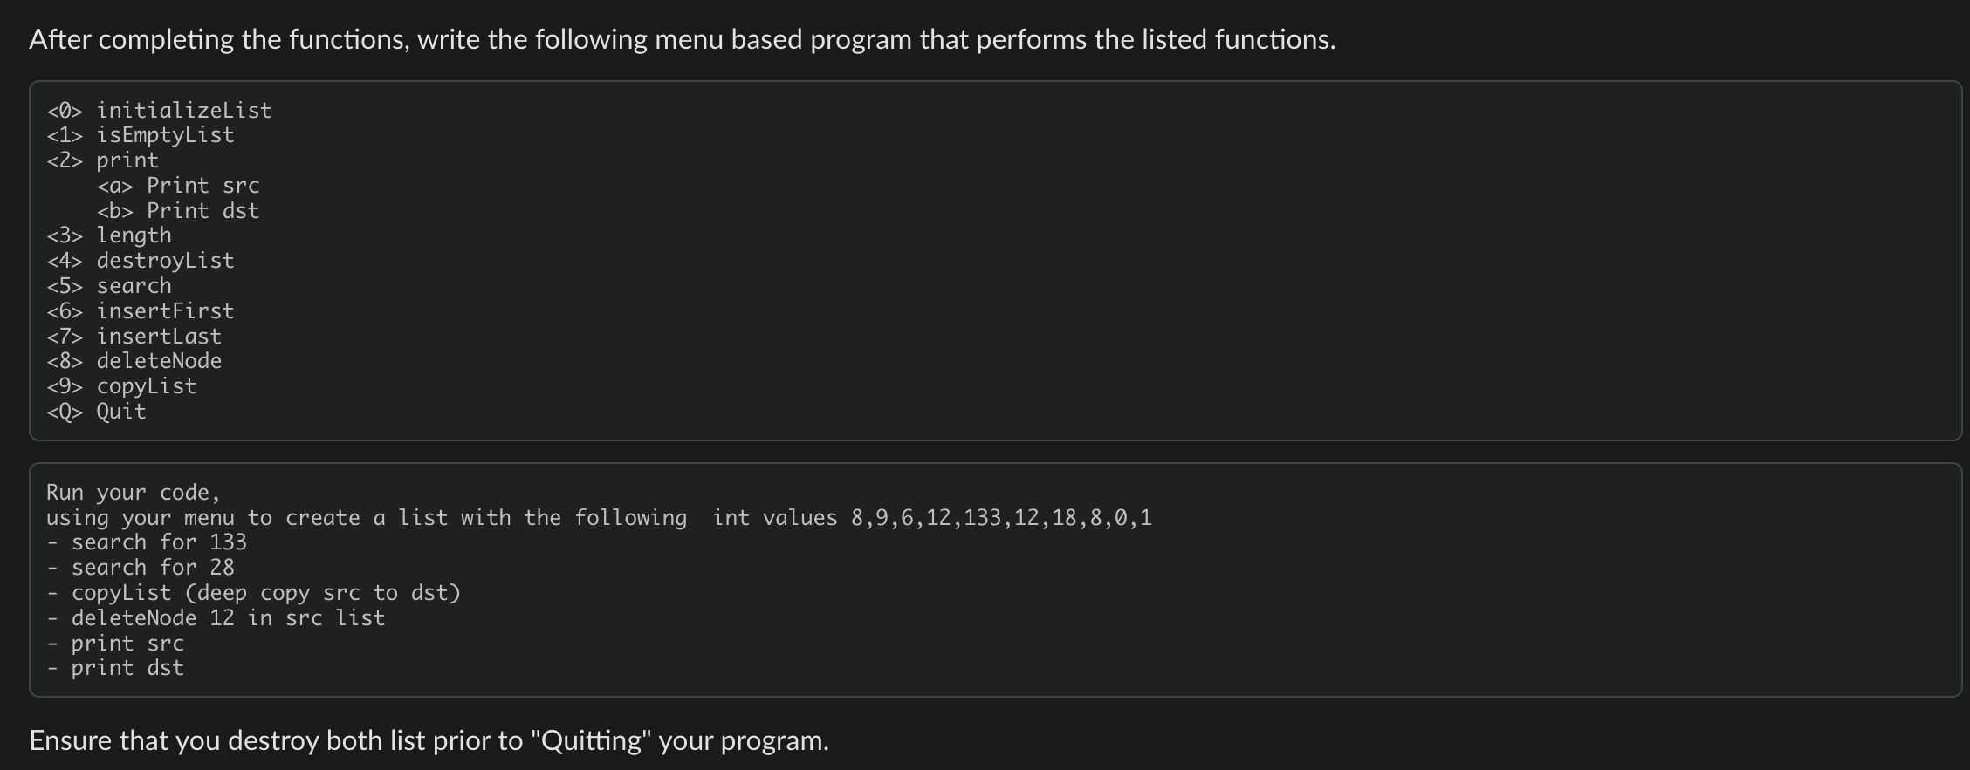Click the <0> initializeList menu line

(159, 111)
